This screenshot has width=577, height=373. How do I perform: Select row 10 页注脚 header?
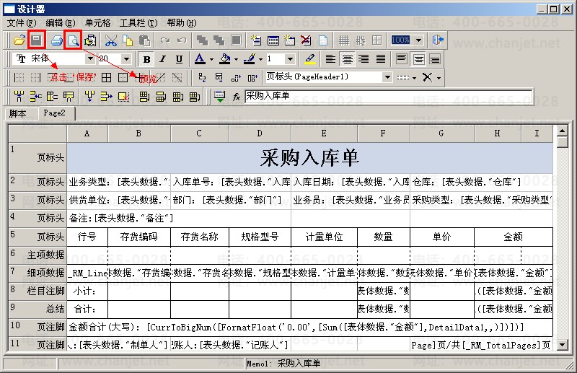click(38, 327)
